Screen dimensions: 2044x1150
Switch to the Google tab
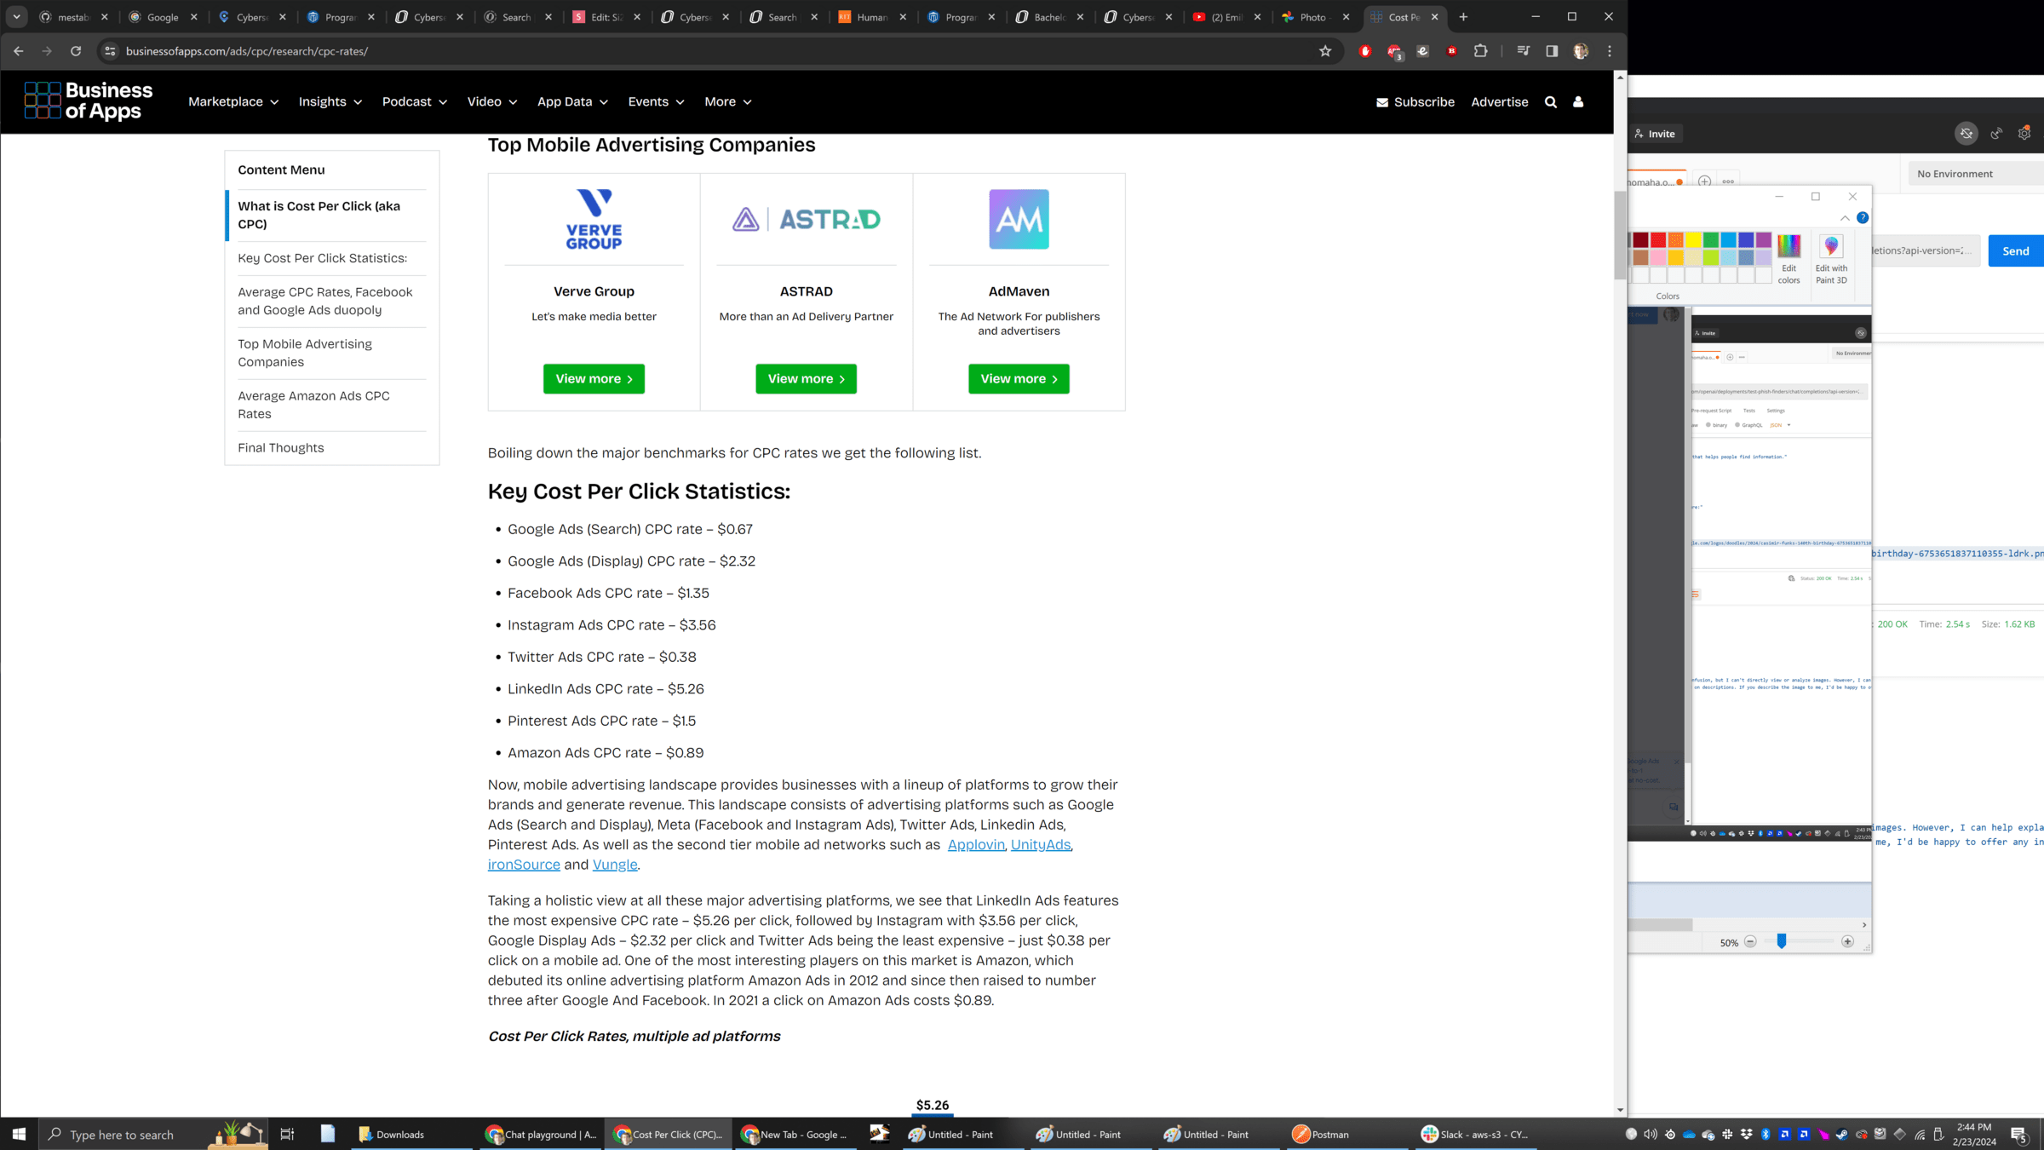click(162, 17)
